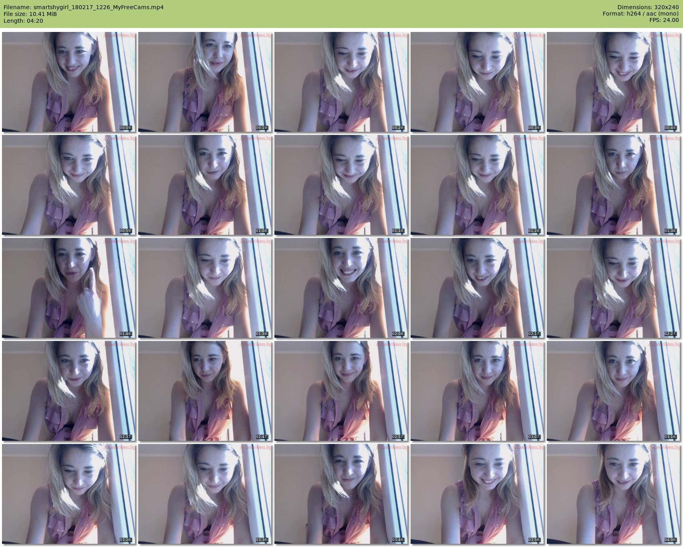
Task: Open the frame stamped 00:49
Action: [614, 82]
